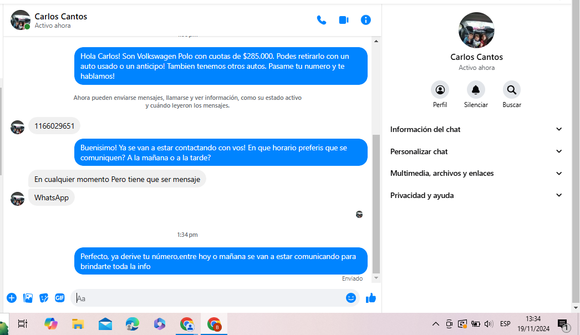Image resolution: width=580 pixels, height=335 pixels.
Task: Expand Privacidad y ayuda section
Action: click(476, 195)
